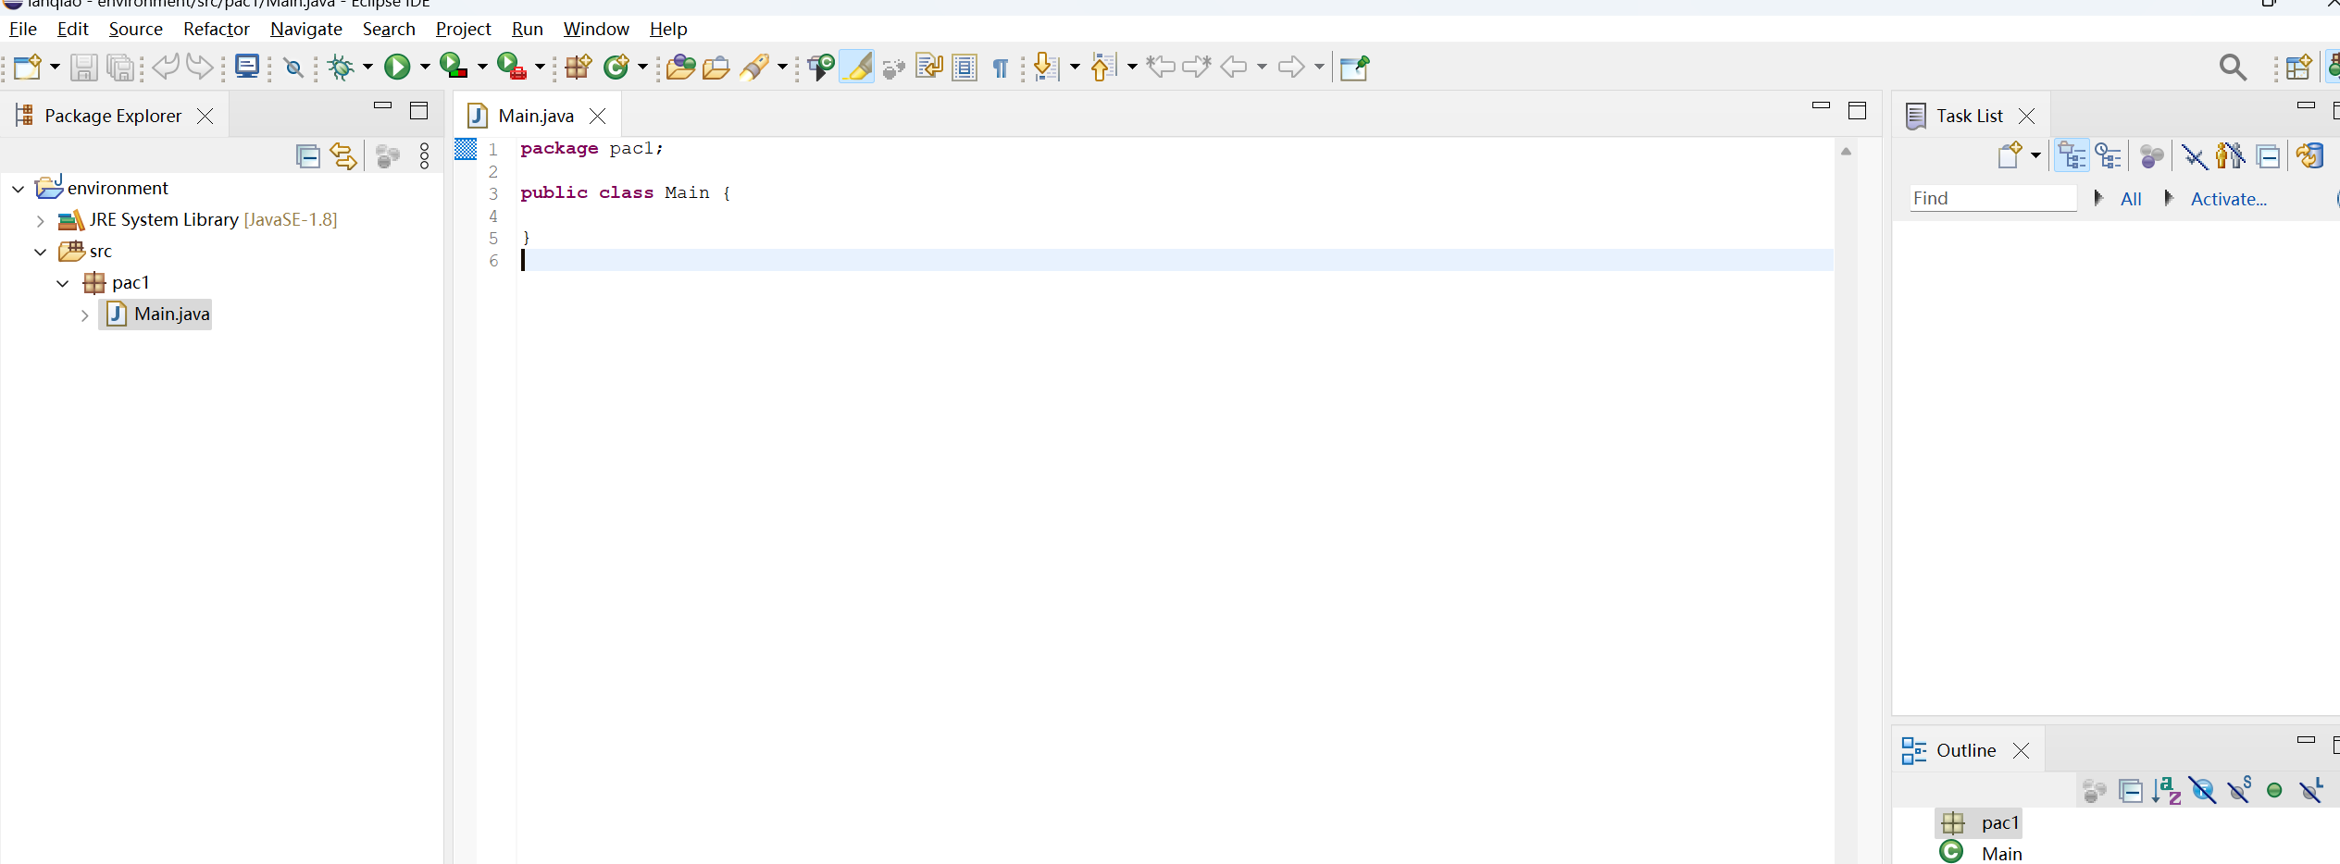2340x864 pixels.
Task: Click the New file wizard icon
Action: tap(28, 67)
